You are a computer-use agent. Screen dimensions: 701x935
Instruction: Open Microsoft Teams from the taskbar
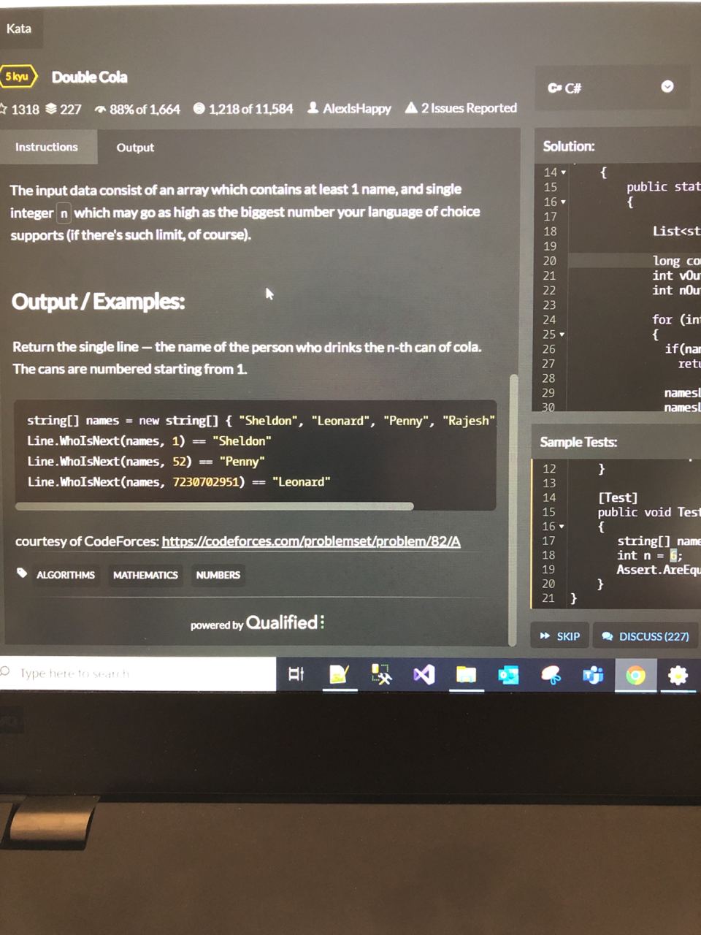593,676
